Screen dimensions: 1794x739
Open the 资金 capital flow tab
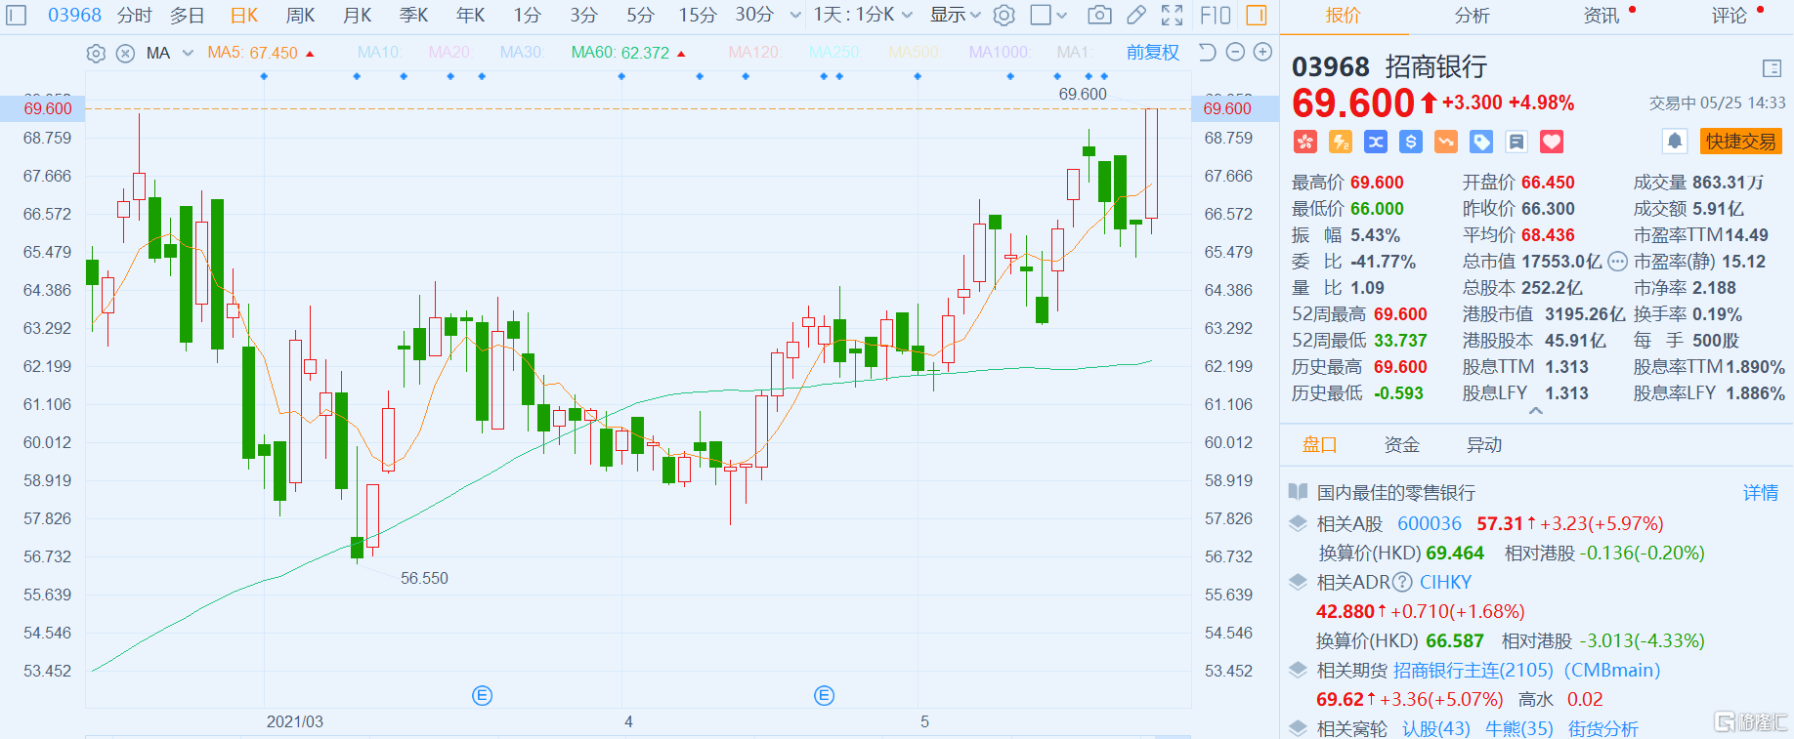(1401, 445)
